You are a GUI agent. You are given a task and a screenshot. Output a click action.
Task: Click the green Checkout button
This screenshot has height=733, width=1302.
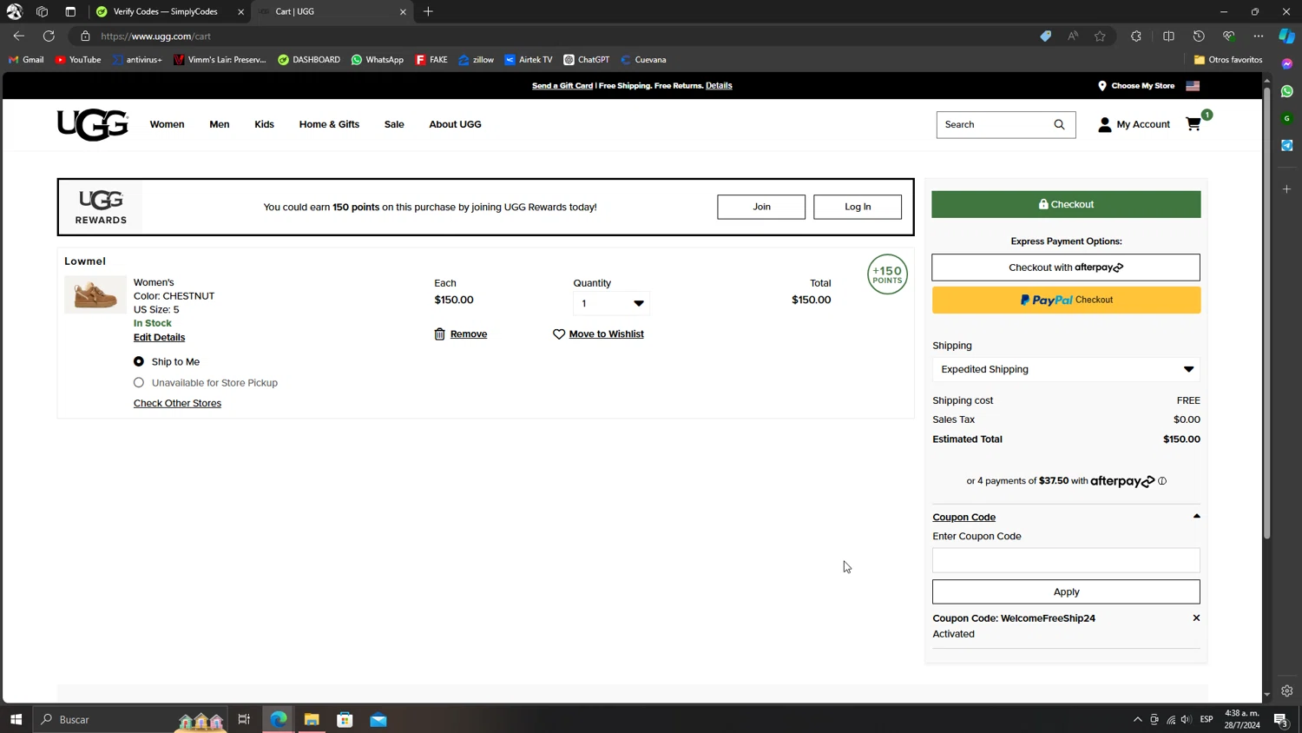[1066, 204]
